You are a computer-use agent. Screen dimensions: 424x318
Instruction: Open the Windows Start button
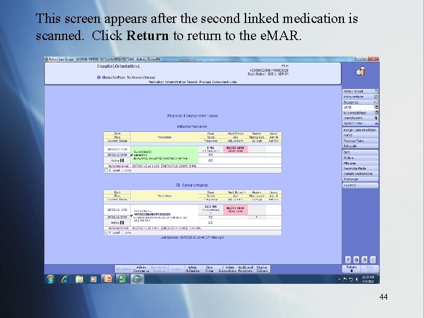tap(50, 279)
